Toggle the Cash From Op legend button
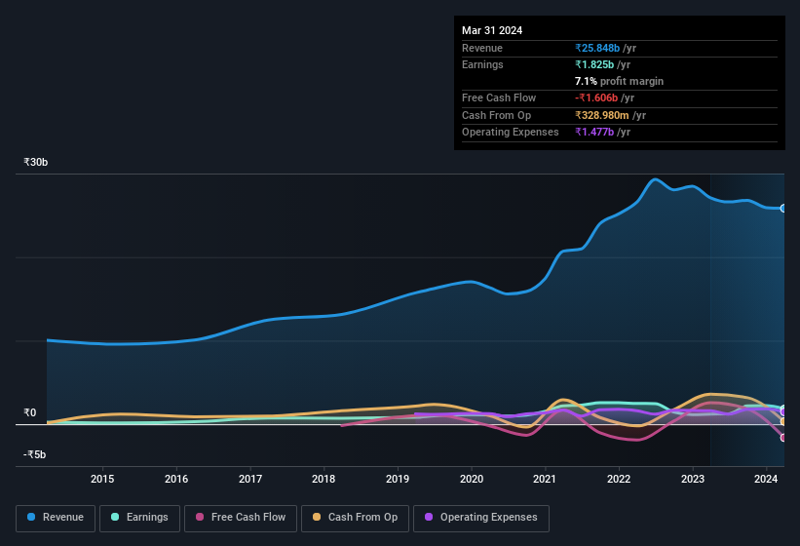 pyautogui.click(x=355, y=518)
